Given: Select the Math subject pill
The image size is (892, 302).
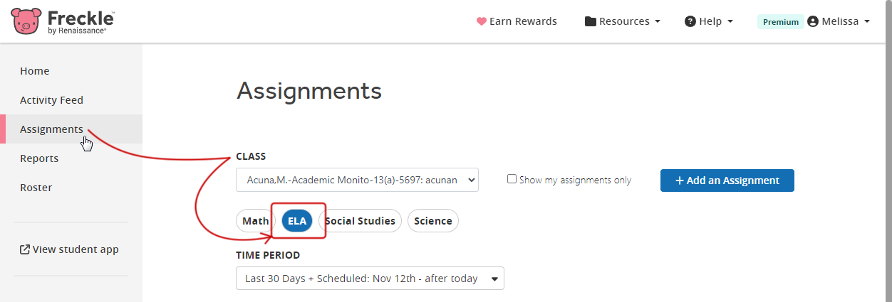Looking at the screenshot, I should coord(256,221).
